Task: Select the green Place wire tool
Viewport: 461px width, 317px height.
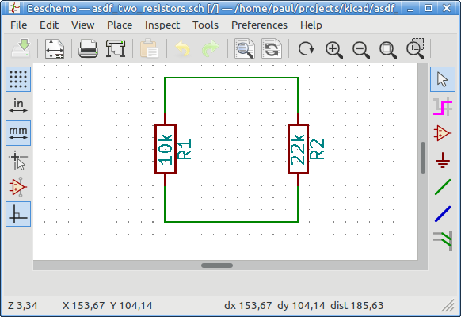Action: pos(443,187)
